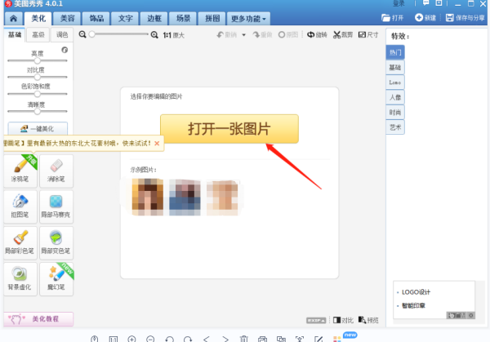Viewport: 490px width, 342px height.
Task: Select the Lomo effects category
Action: (x=395, y=82)
